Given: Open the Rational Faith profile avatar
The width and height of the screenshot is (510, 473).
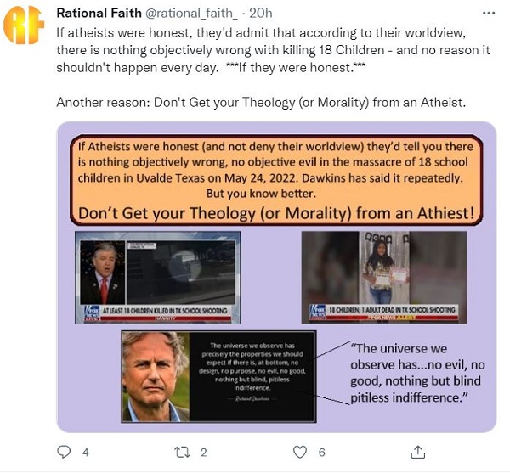Looking at the screenshot, I should pos(24,25).
